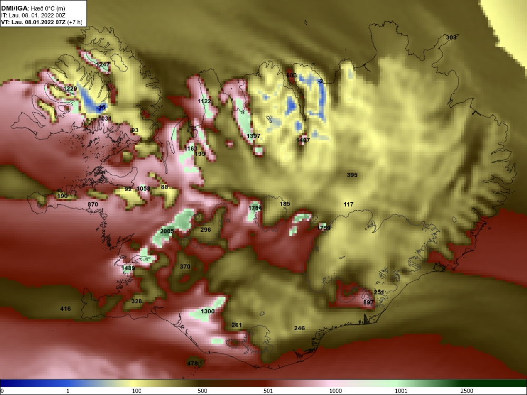527x395 pixels.
Task: Click the legend label 501
Action: pyautogui.click(x=268, y=391)
